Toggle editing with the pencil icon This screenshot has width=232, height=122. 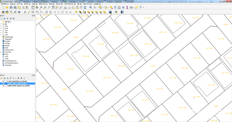[29, 12]
